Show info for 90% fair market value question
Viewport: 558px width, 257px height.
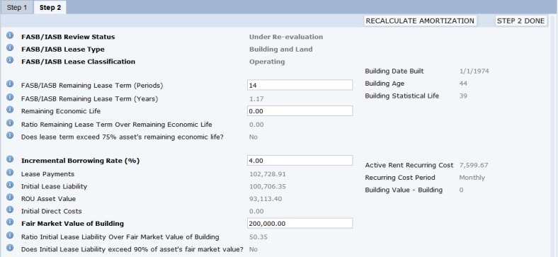click(x=10, y=248)
